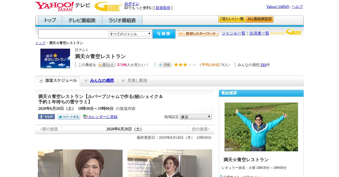The width and height of the screenshot is (339, 177).
Task: Click the right kimono episode photo
Action: 170,163
